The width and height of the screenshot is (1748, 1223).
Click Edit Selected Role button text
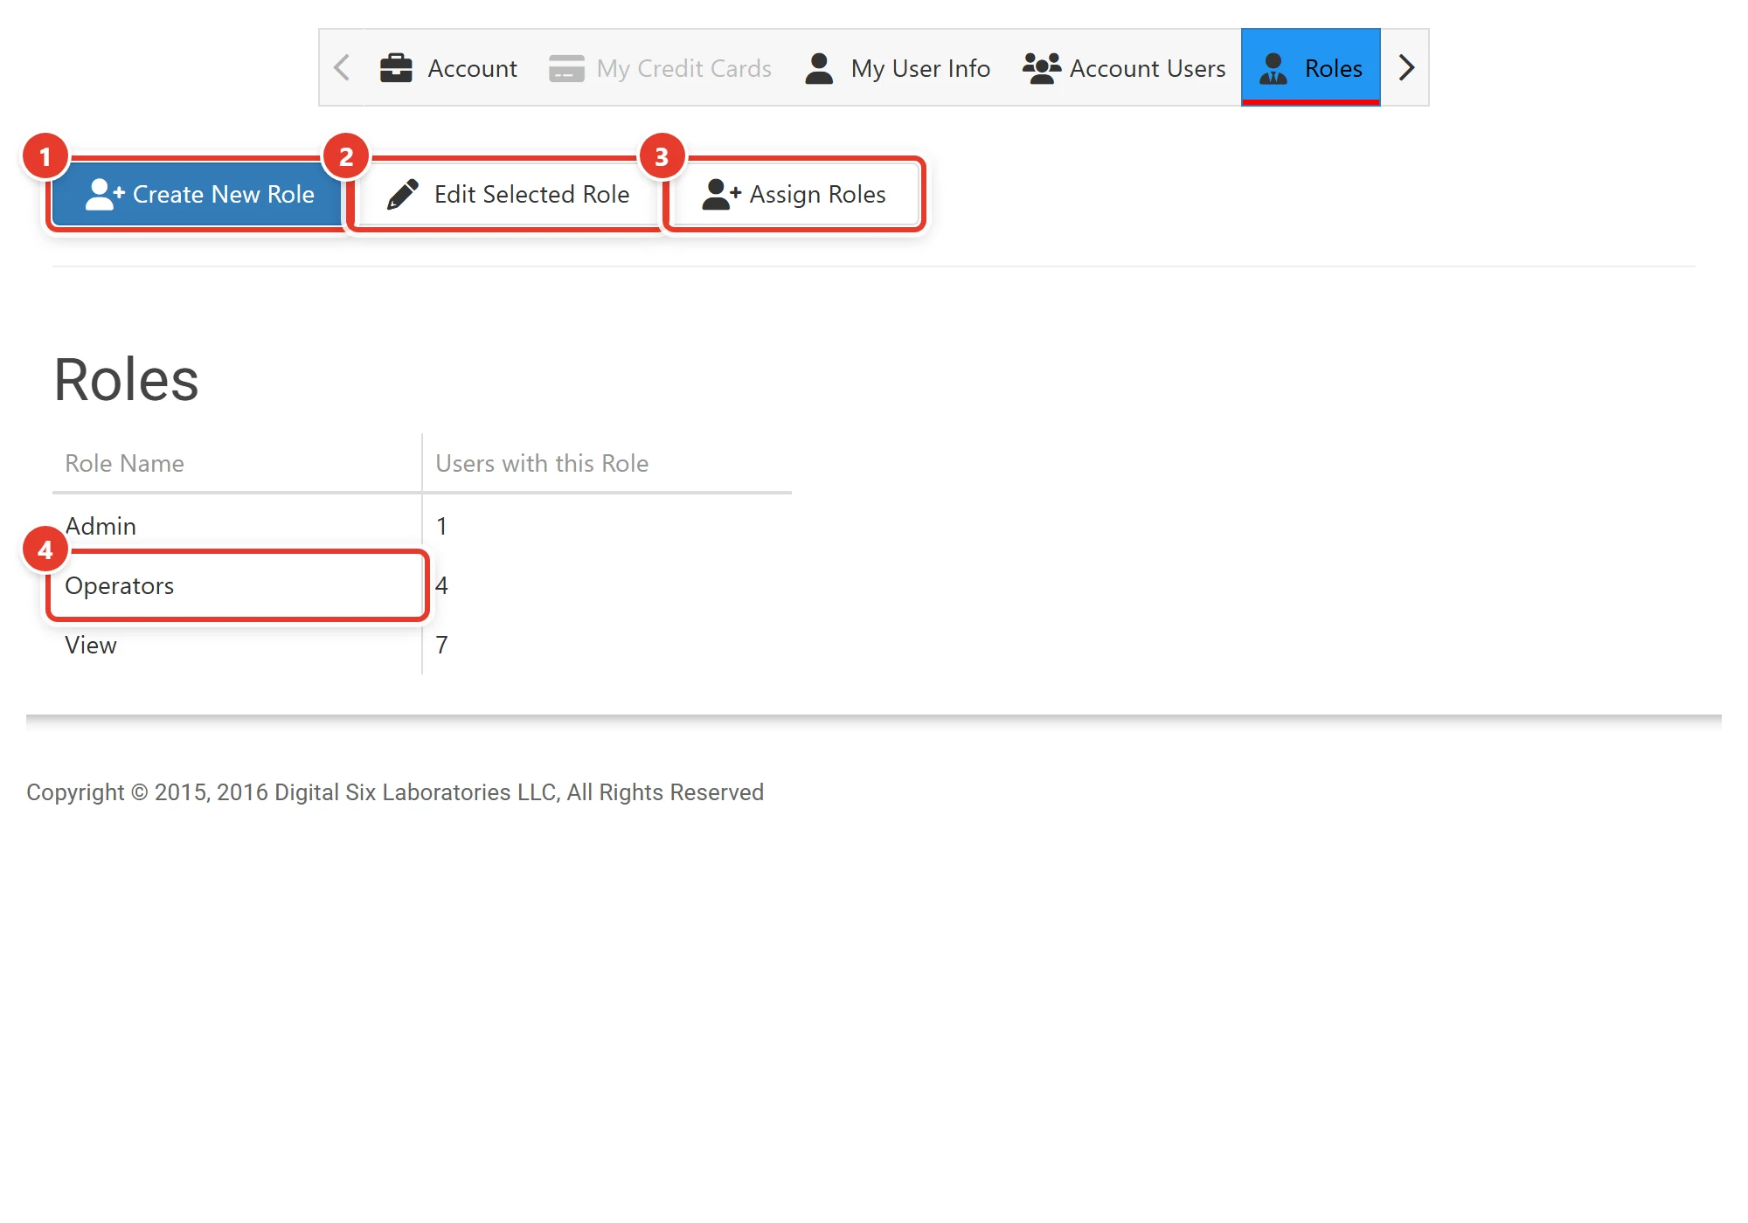(531, 194)
